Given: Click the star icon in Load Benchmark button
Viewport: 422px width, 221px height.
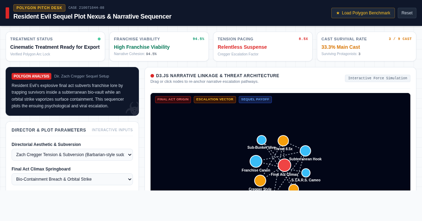Looking at the screenshot, I should 338,13.
